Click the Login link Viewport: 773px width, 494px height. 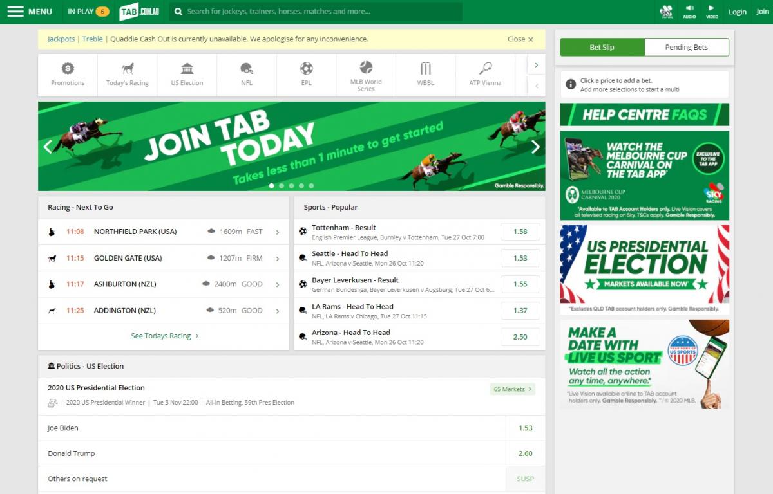tap(738, 12)
